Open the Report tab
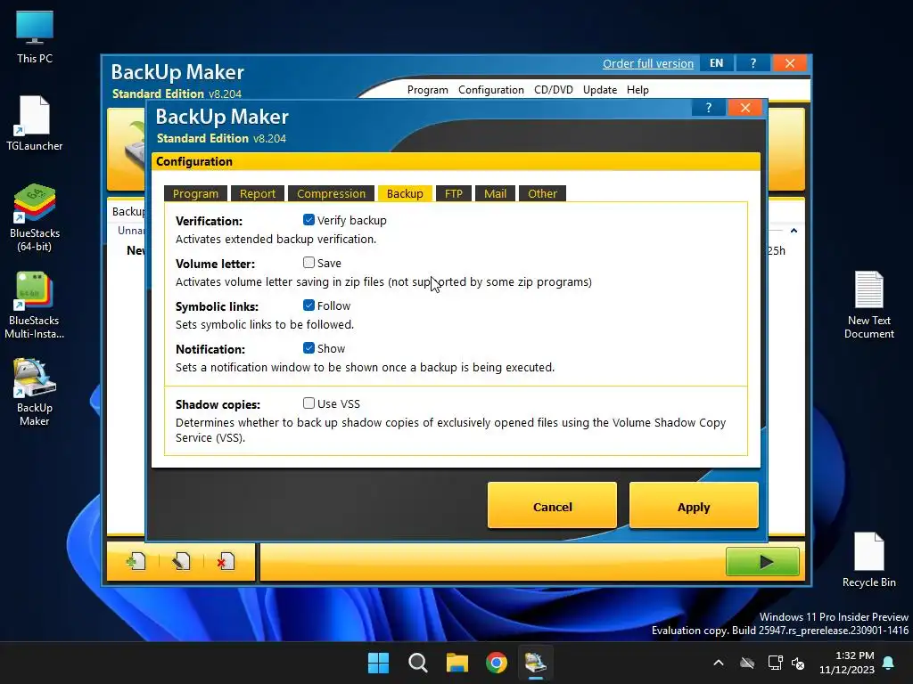913x684 pixels. point(258,193)
